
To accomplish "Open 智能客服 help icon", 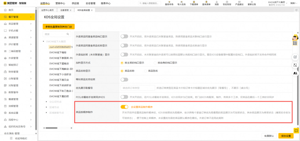I will pos(227,2).
